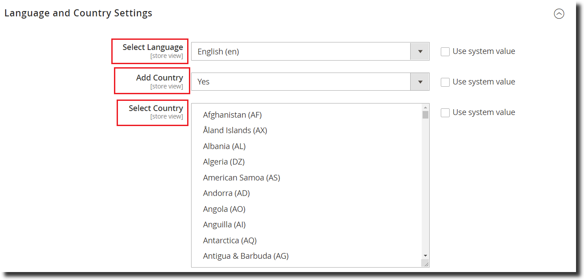Choose Andorra (AD) from country list
Image resolution: width=584 pixels, height=280 pixels.
[227, 193]
